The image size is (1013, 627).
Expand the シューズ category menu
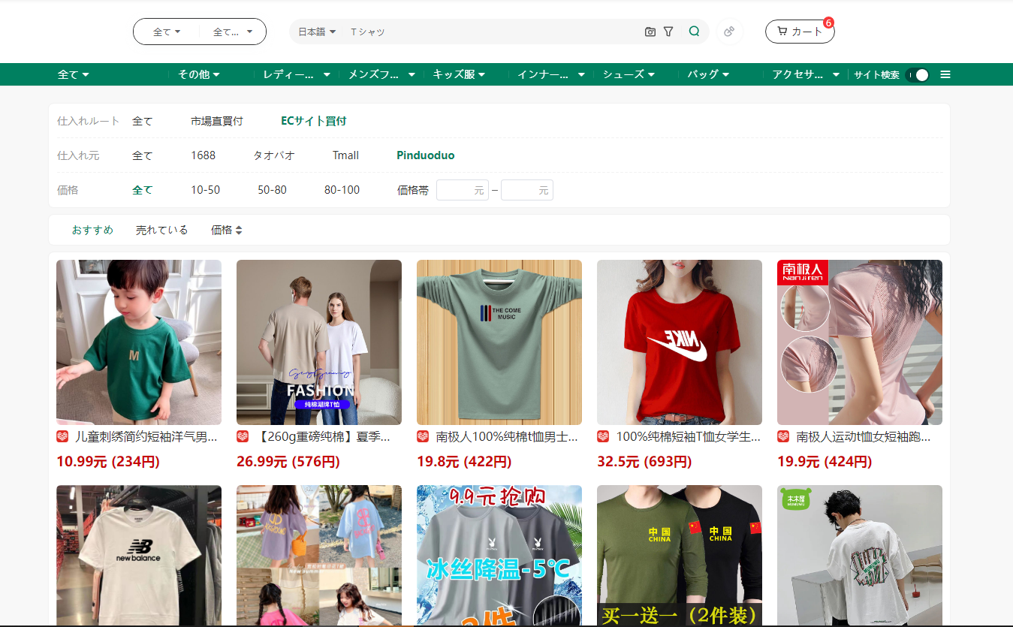[x=629, y=74]
